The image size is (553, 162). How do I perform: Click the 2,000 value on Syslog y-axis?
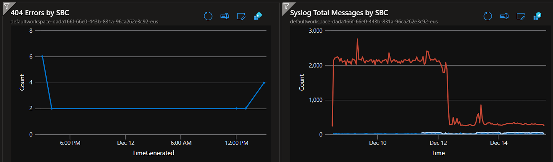pyautogui.click(x=316, y=65)
